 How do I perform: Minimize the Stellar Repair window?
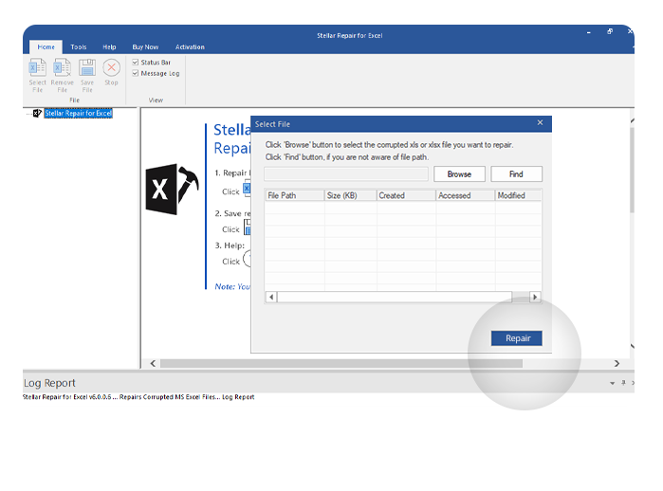coord(589,32)
